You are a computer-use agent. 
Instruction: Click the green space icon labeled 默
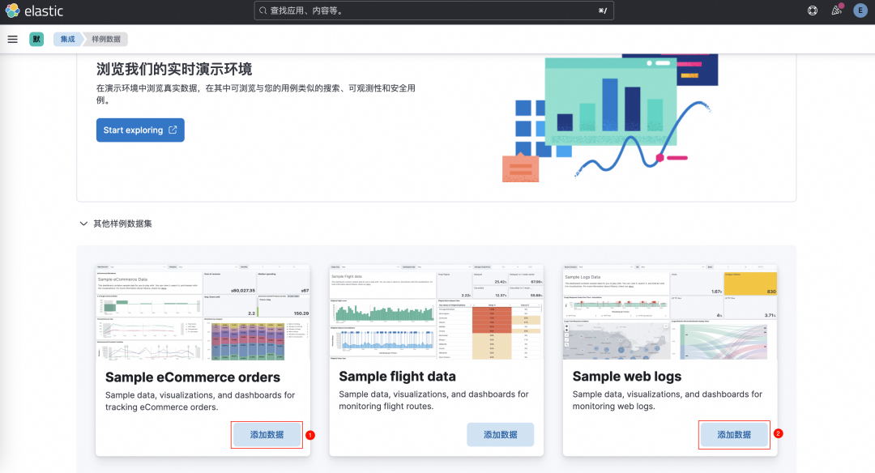(x=36, y=38)
